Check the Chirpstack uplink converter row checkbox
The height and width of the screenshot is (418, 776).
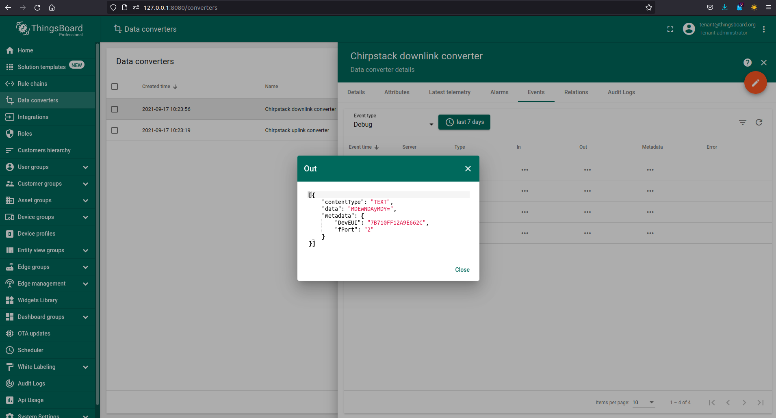click(115, 130)
